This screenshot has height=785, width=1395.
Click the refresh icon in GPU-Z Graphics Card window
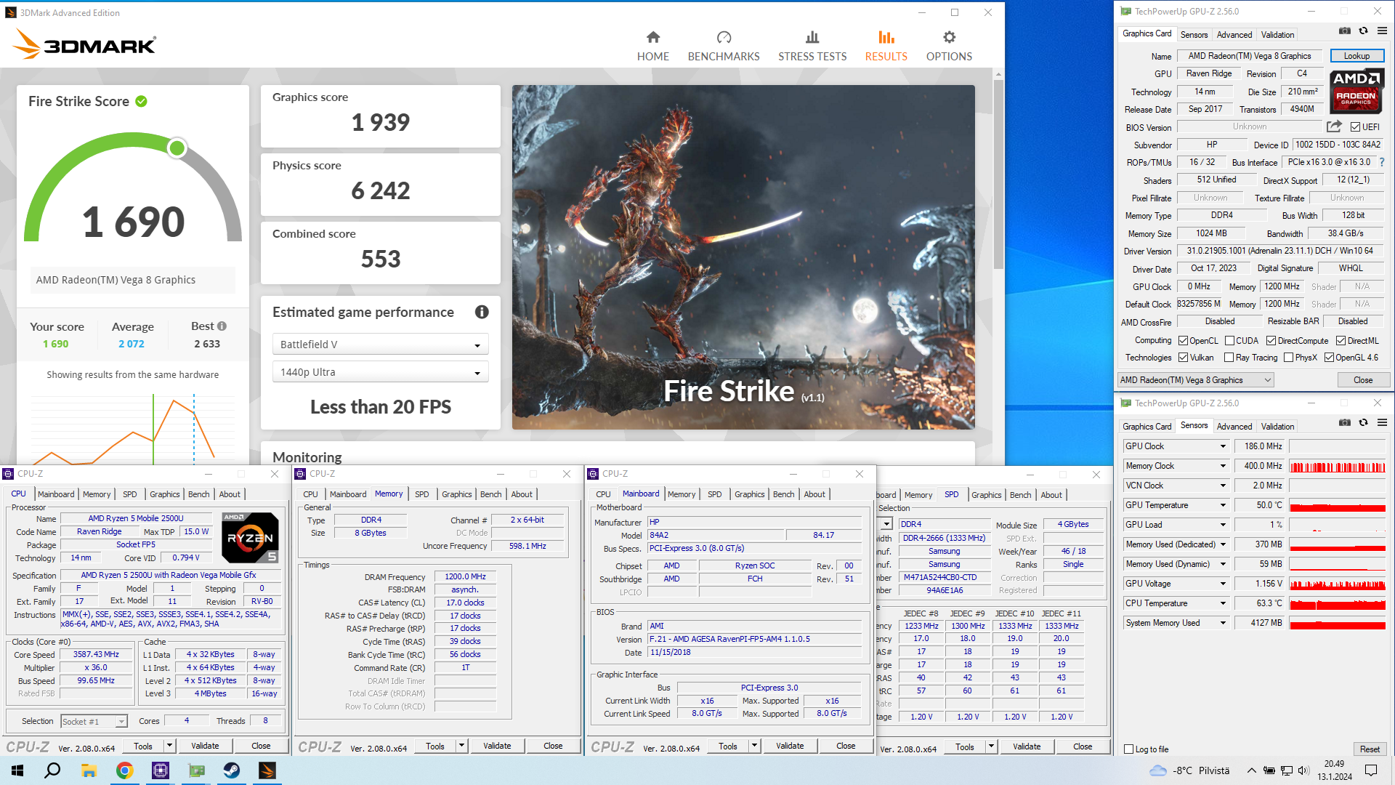[1364, 31]
